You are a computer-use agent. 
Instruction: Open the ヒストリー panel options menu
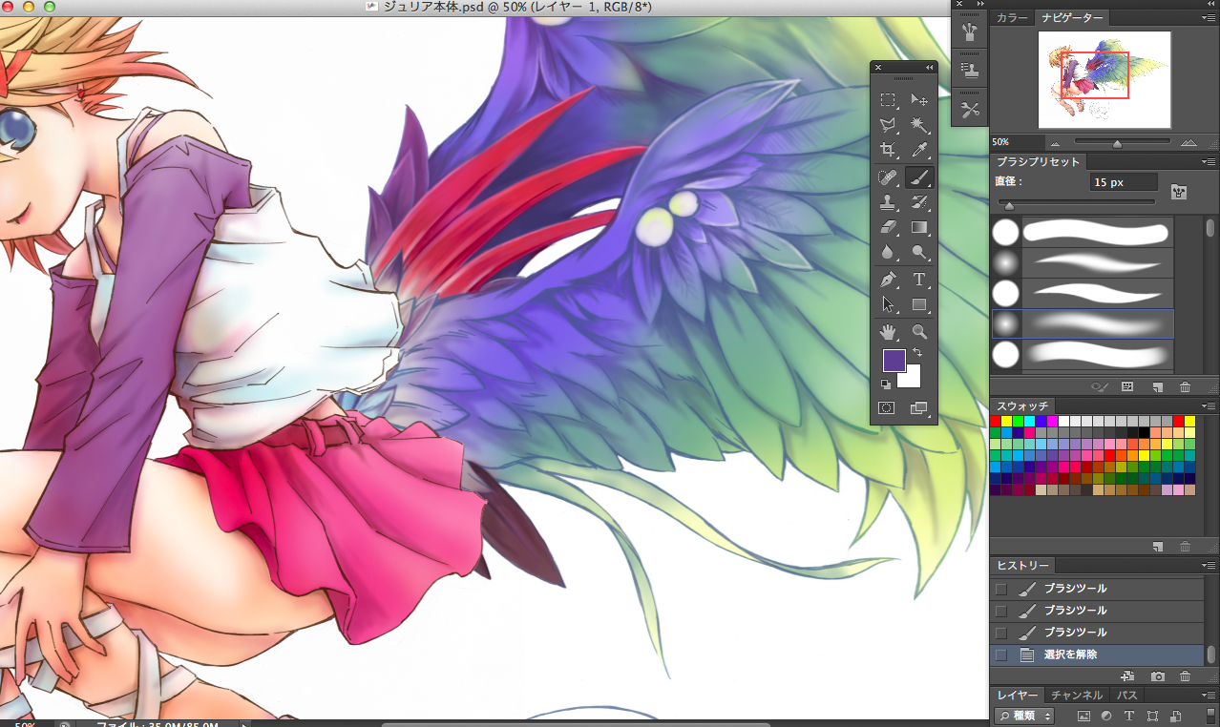click(1209, 566)
